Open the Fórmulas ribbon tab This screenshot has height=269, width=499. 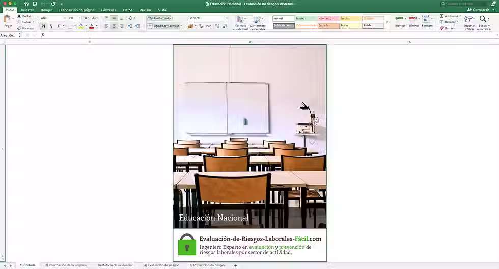tap(108, 10)
